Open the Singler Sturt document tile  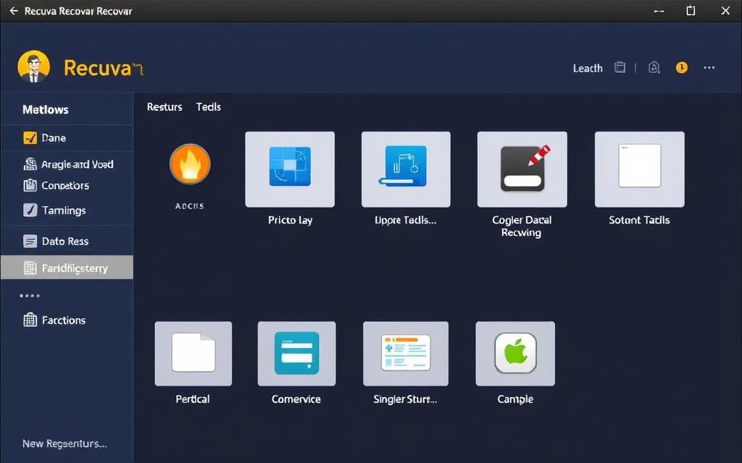[406, 353]
